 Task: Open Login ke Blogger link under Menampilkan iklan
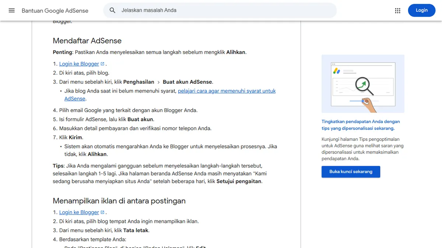pyautogui.click(x=79, y=212)
